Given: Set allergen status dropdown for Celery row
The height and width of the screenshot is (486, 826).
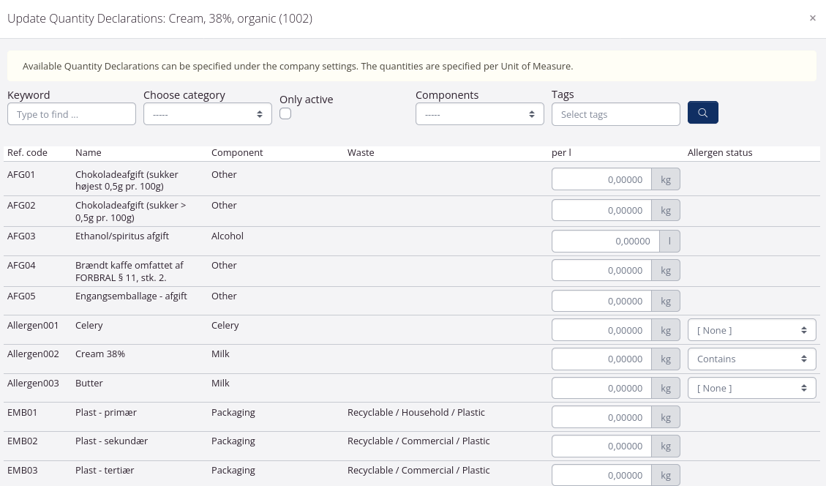Looking at the screenshot, I should click(x=751, y=329).
